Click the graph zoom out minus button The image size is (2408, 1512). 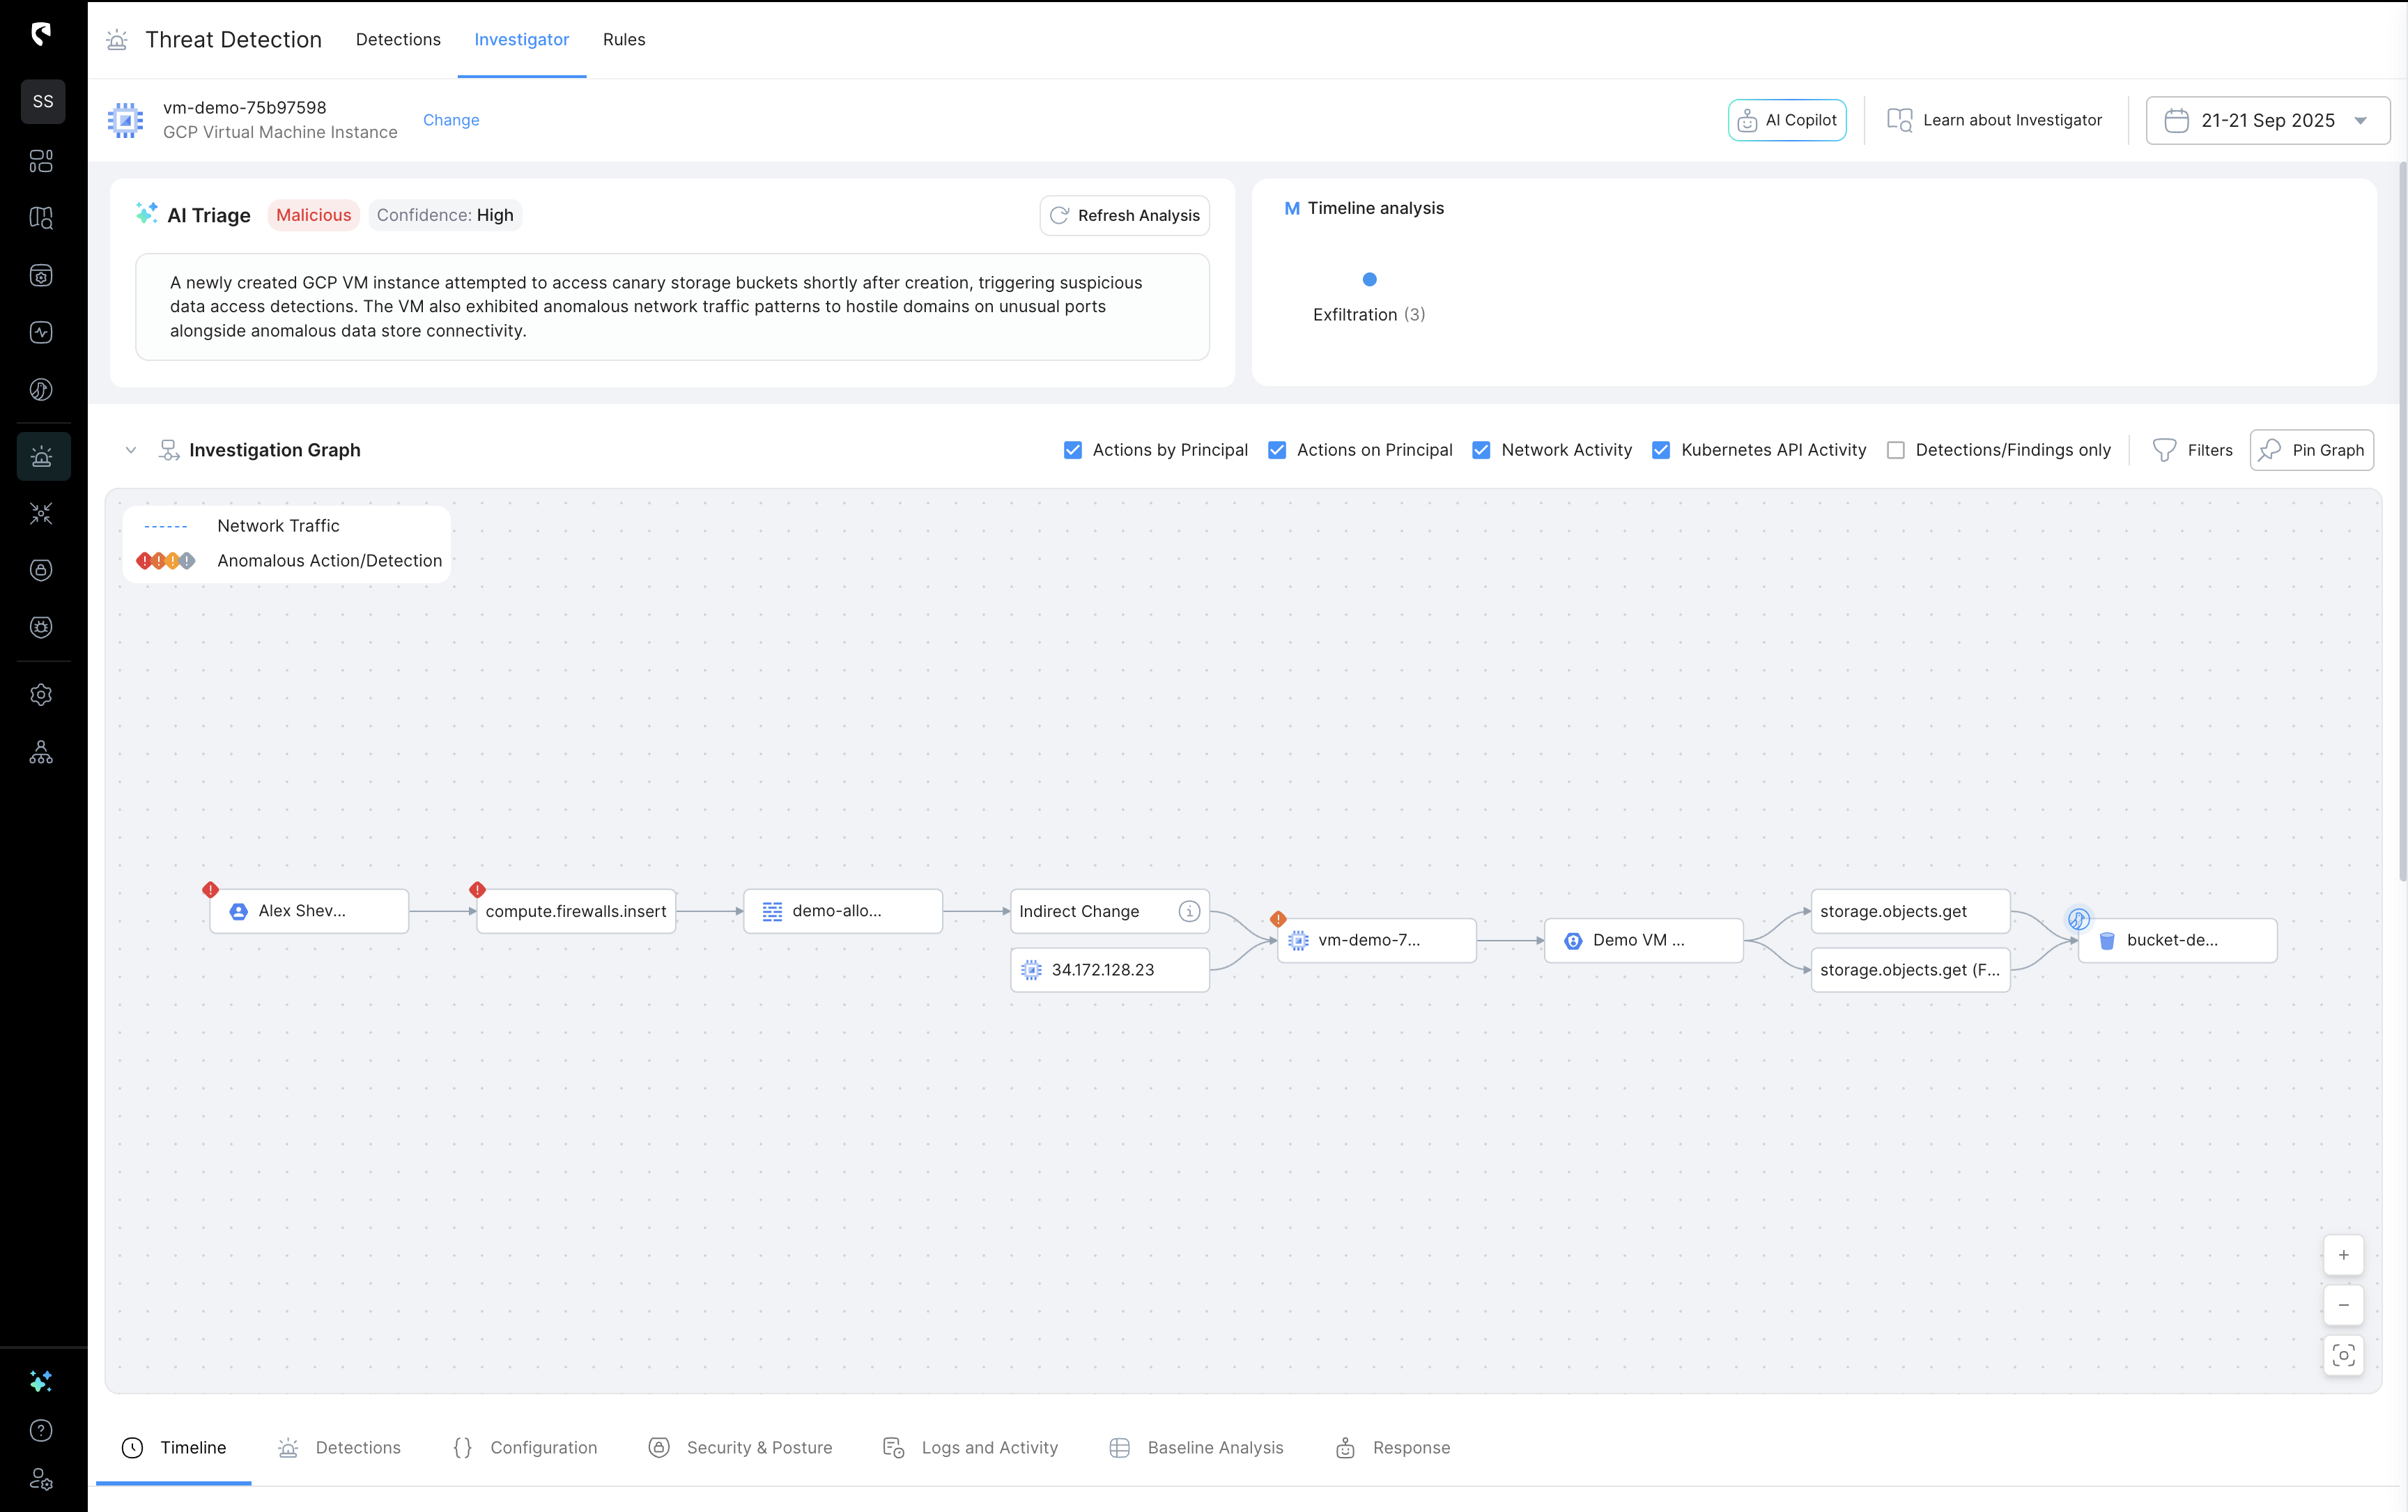click(x=2343, y=1305)
